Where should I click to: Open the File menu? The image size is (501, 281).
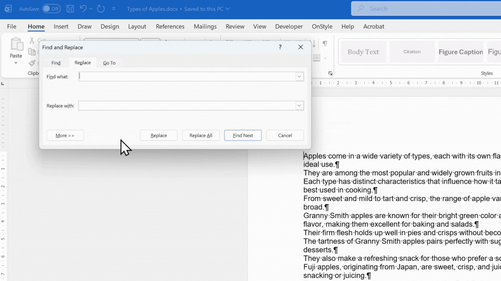tap(11, 26)
